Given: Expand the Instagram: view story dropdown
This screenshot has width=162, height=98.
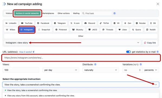Looking at the screenshot, I should [72, 43].
